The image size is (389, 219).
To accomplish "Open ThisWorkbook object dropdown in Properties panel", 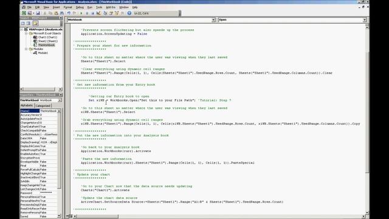I will (x=60, y=100).
